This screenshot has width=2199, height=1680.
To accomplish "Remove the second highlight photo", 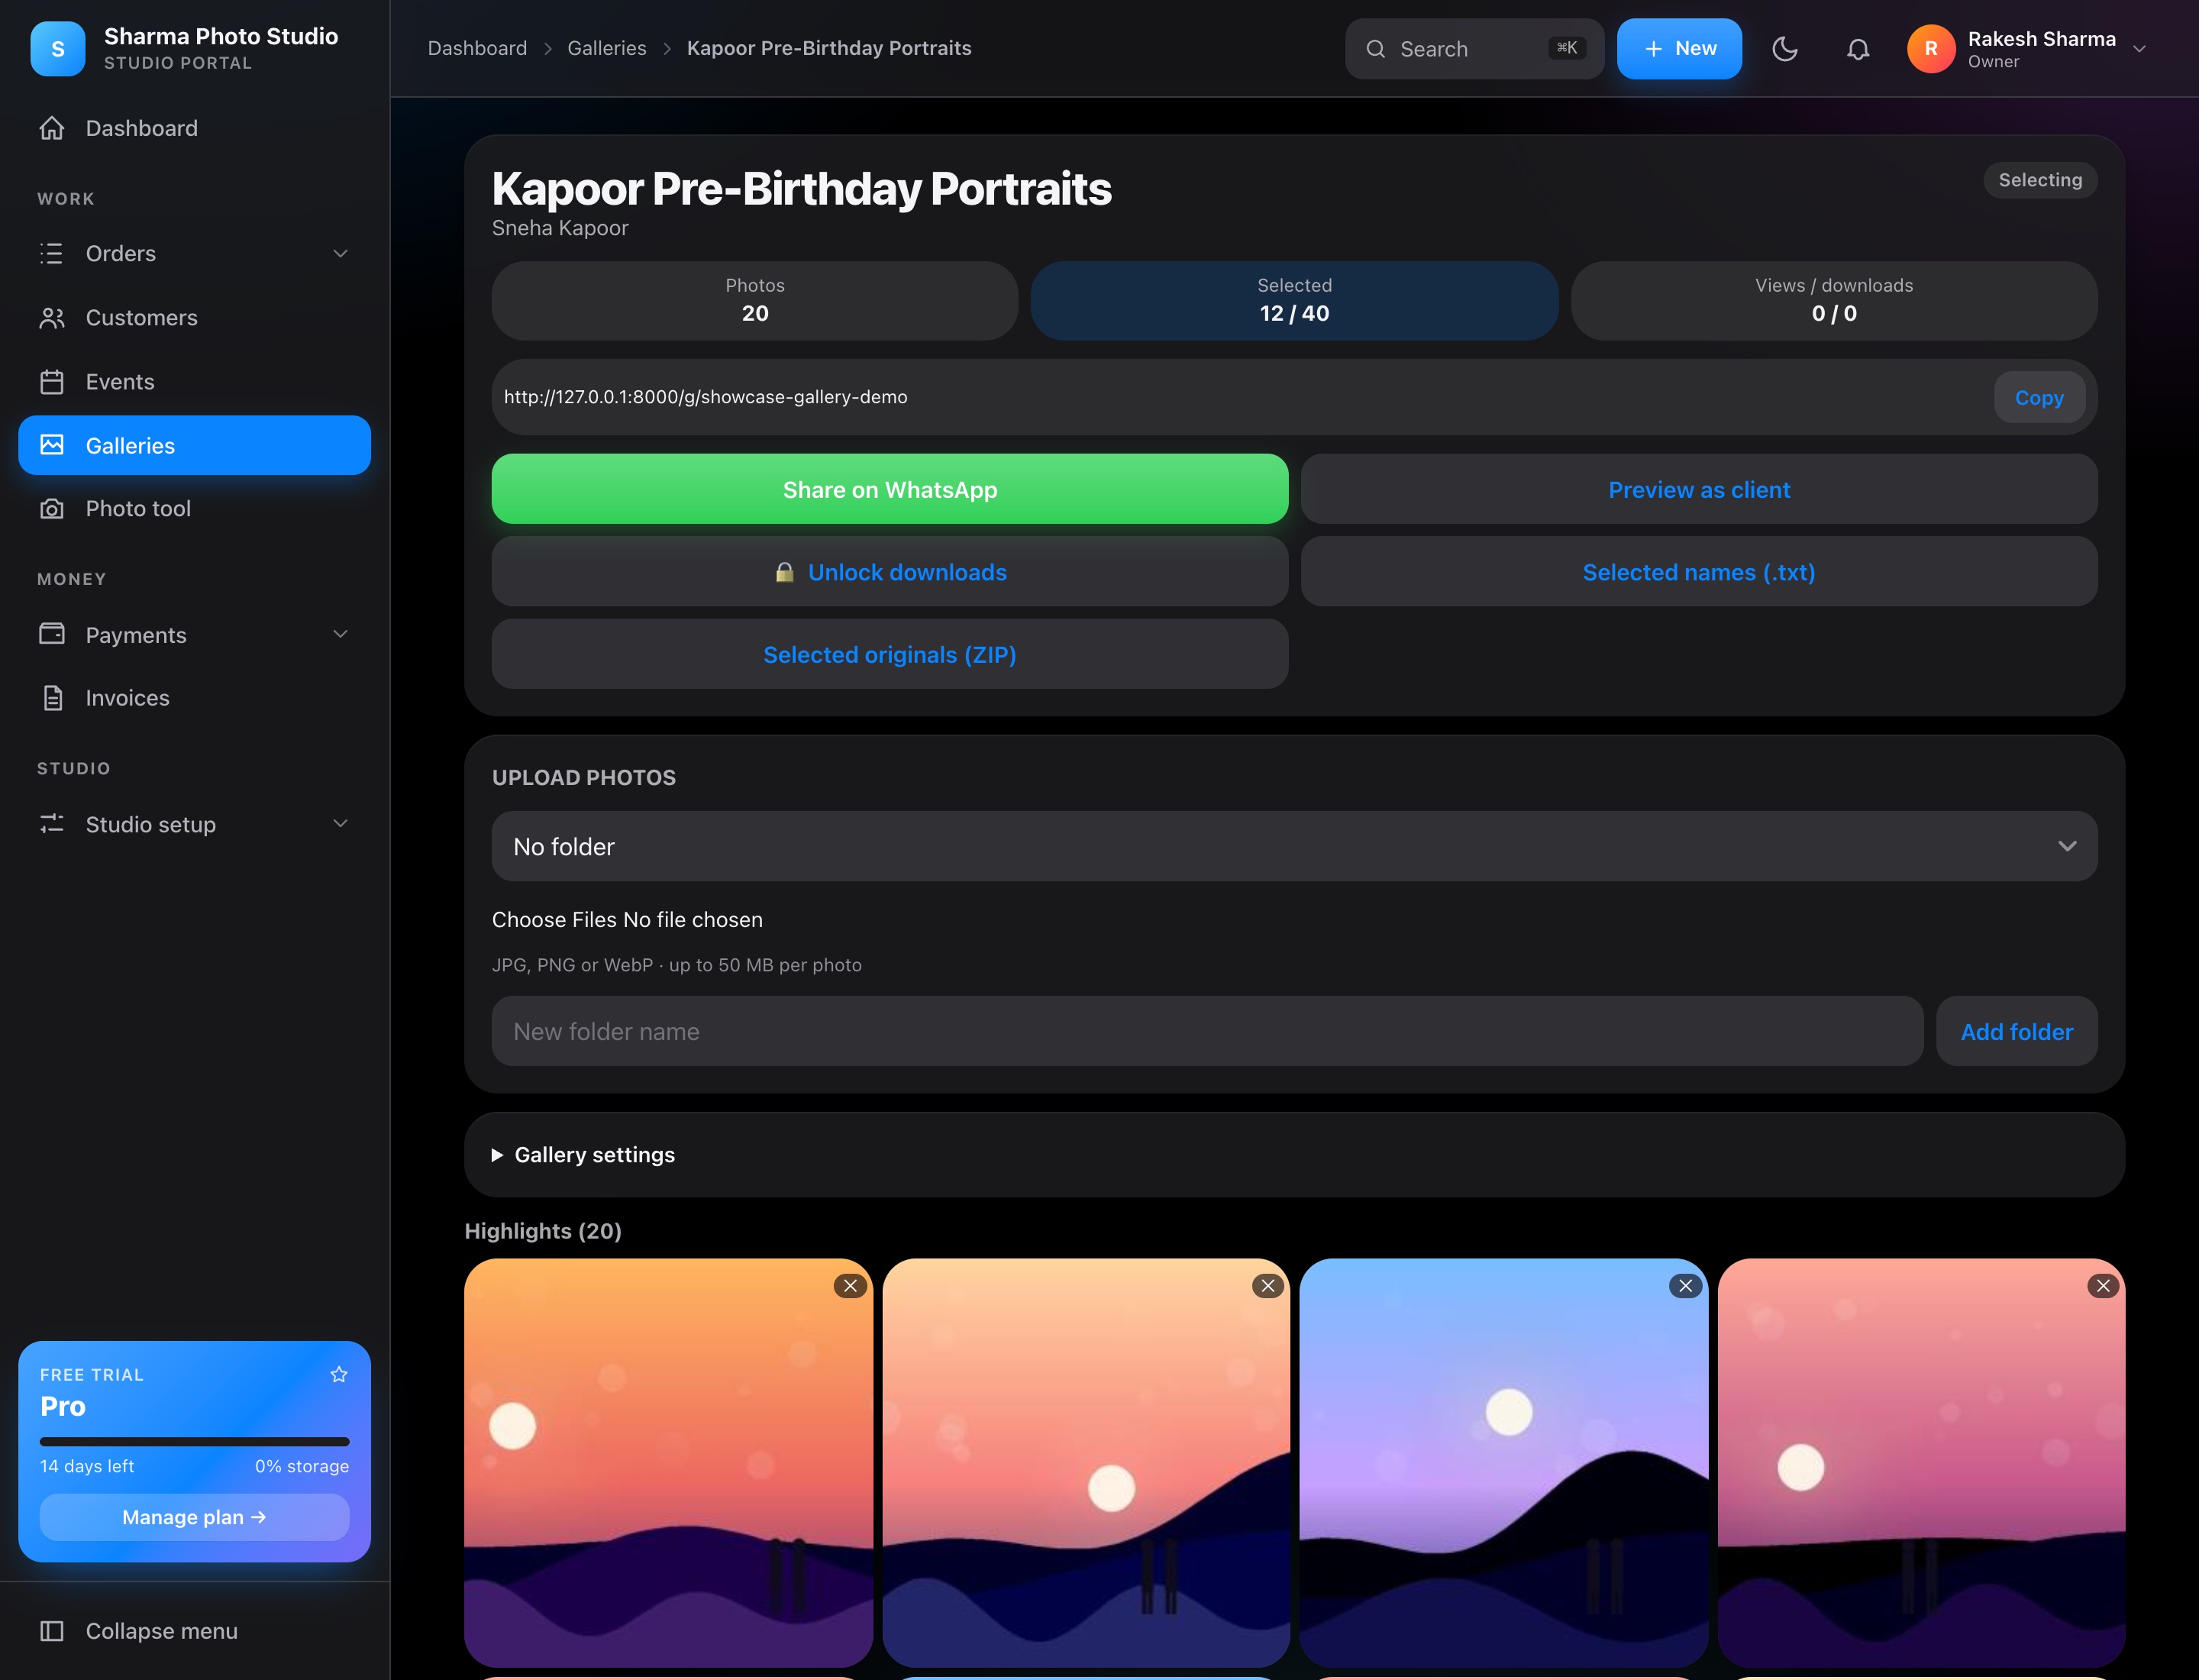I will coord(1268,1286).
